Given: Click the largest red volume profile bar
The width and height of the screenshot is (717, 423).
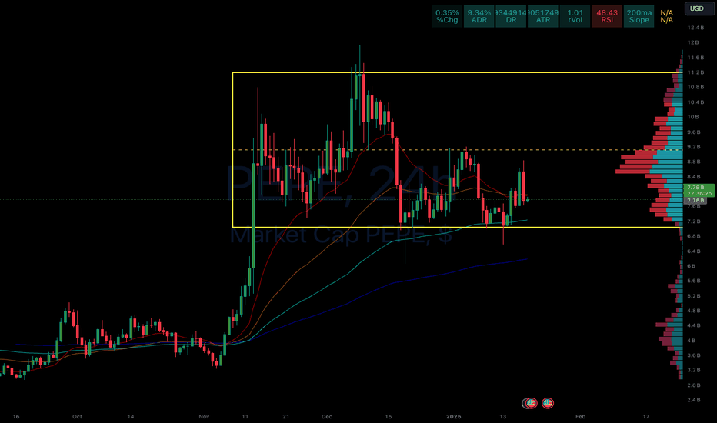Looking at the screenshot, I should [x=632, y=172].
